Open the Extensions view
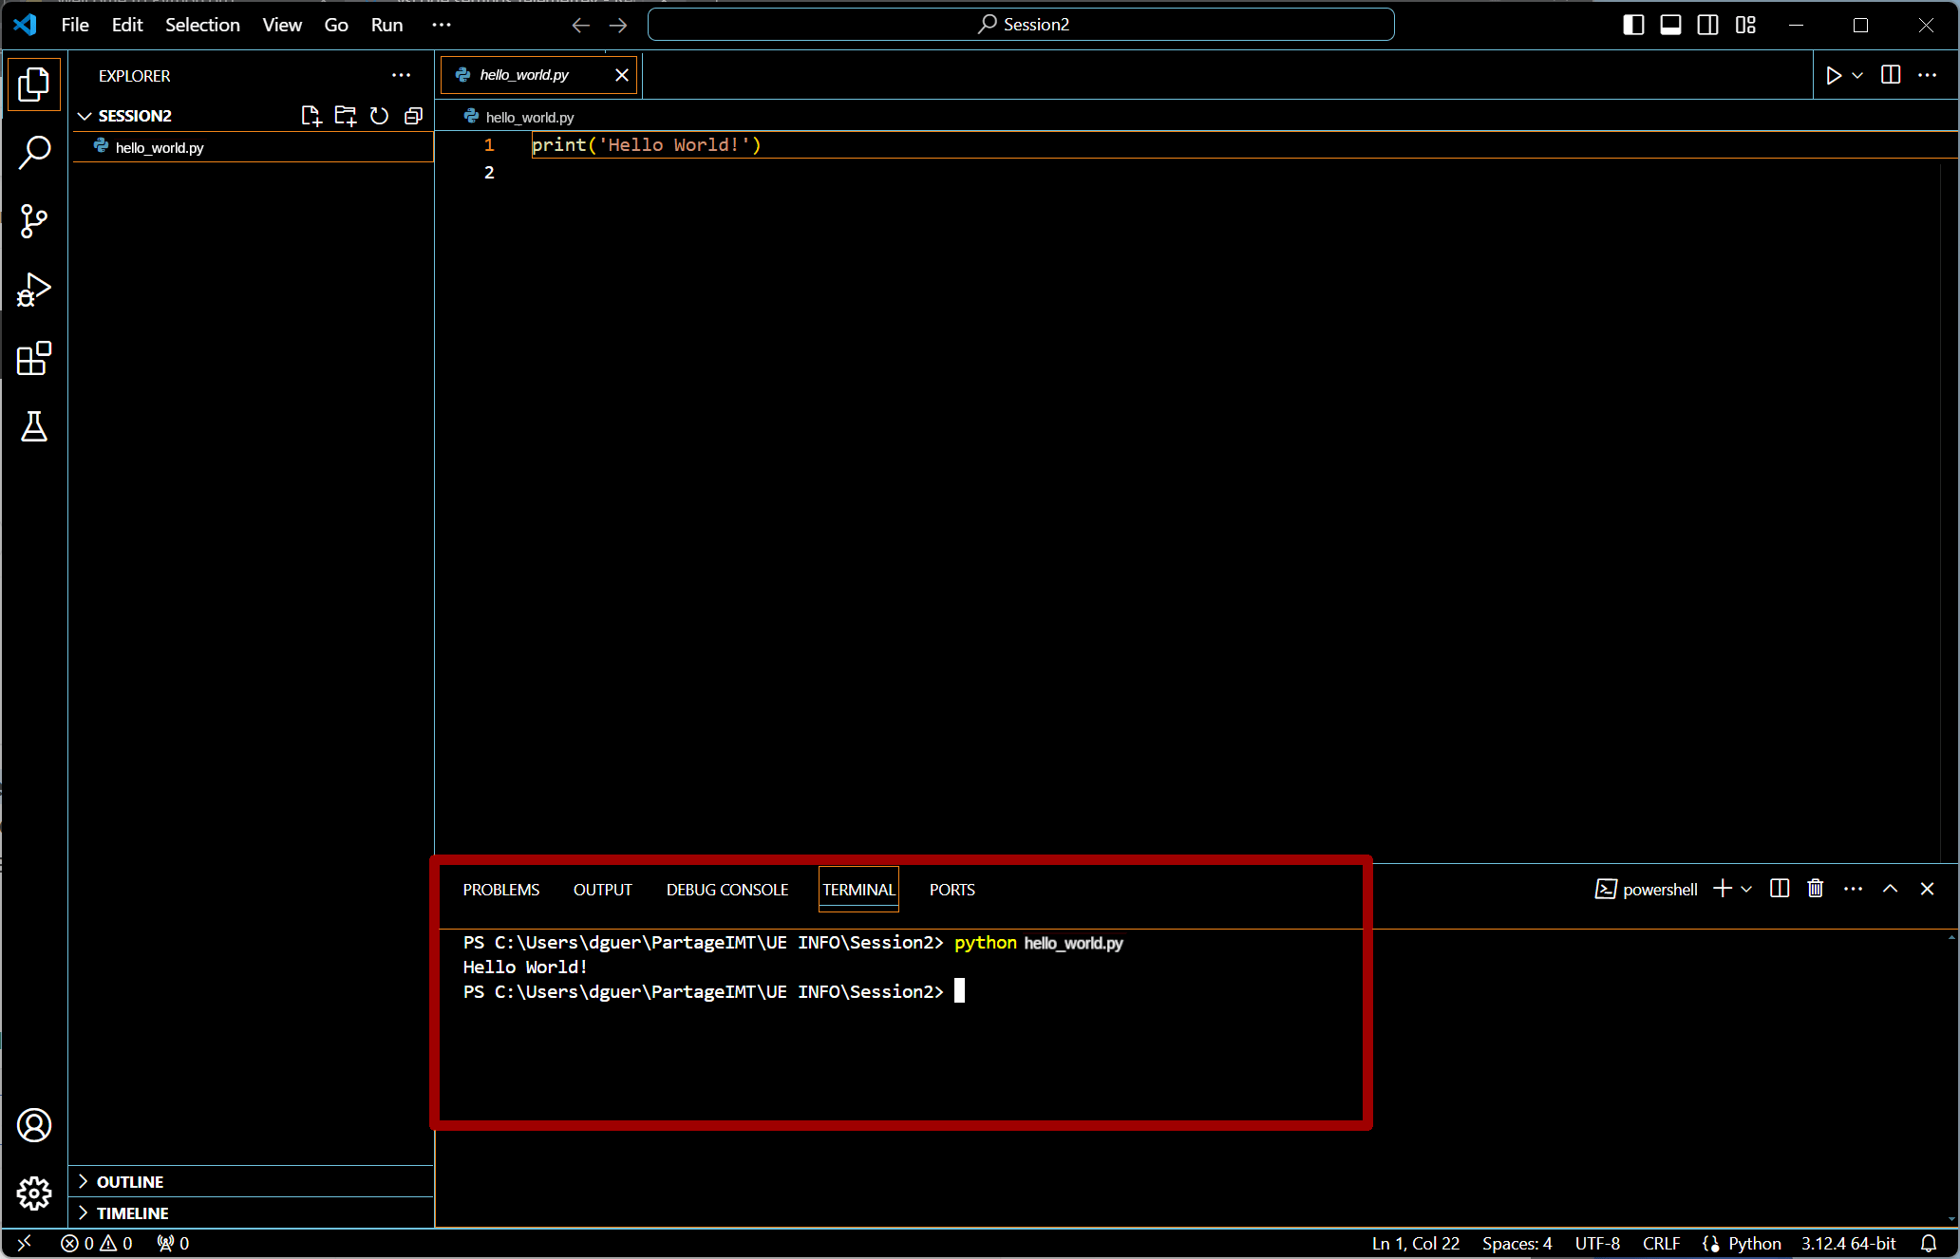Screen dimensions: 1960x1259 (x=34, y=359)
